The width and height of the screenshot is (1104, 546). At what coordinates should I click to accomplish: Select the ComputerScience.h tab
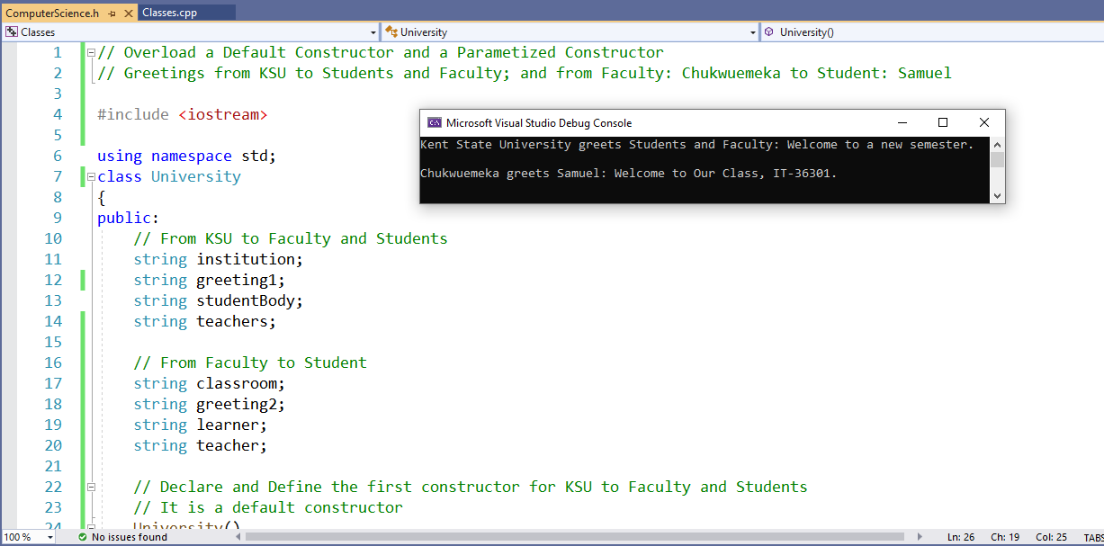52,13
